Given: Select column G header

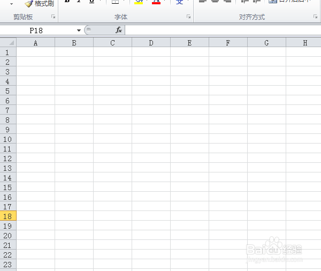Looking at the screenshot, I should [x=266, y=43].
